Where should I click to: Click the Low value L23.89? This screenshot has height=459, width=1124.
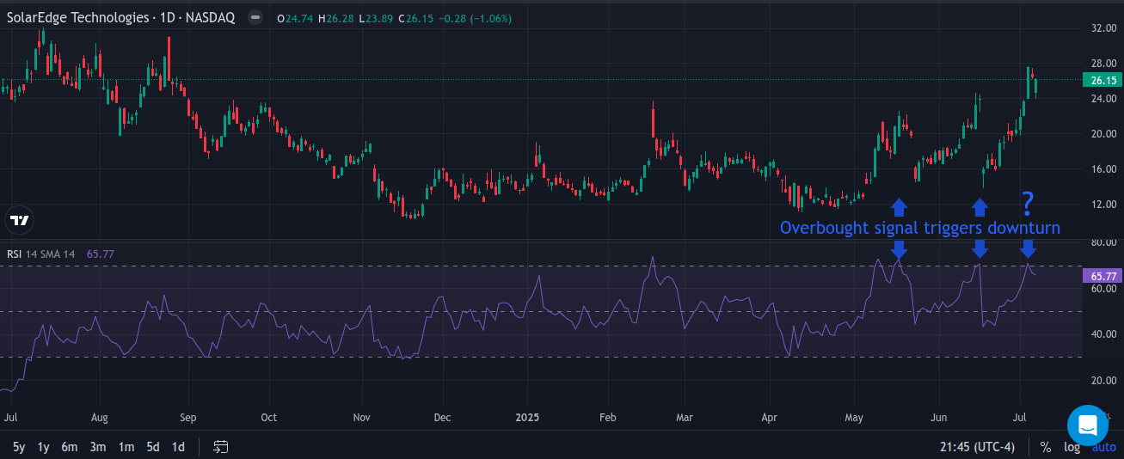pos(375,18)
